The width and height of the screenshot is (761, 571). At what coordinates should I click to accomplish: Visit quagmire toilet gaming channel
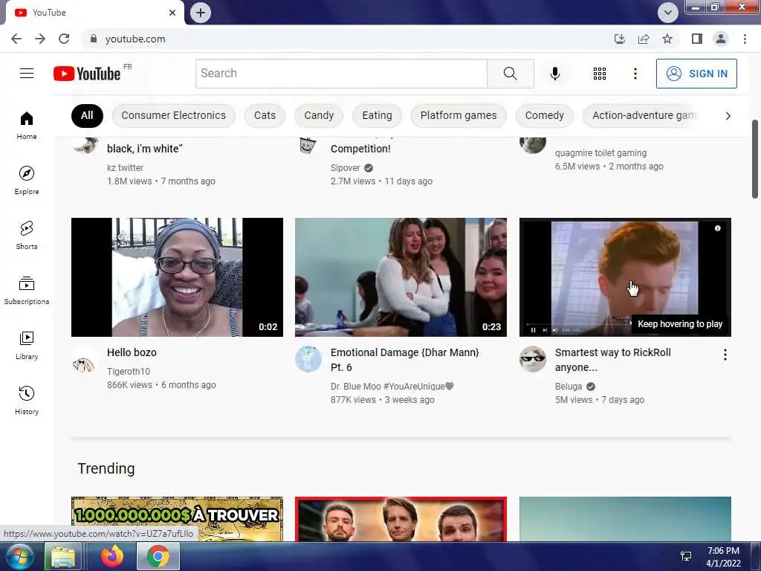(x=600, y=153)
